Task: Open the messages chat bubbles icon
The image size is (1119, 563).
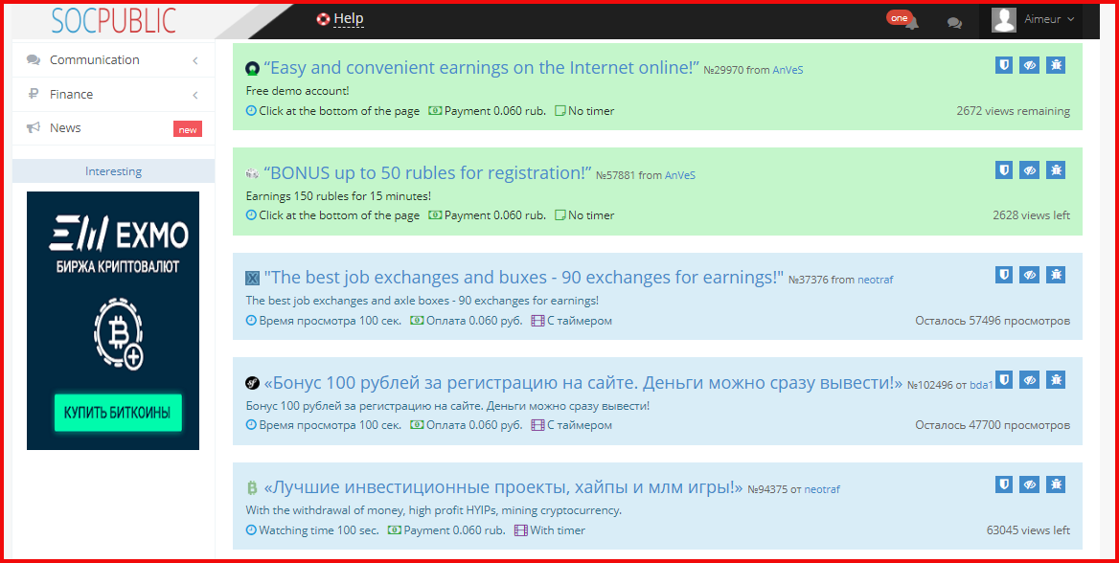Action: (954, 23)
